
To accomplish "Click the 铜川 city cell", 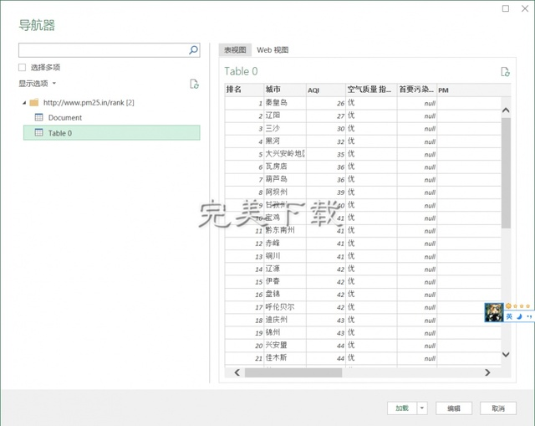I will pos(285,256).
